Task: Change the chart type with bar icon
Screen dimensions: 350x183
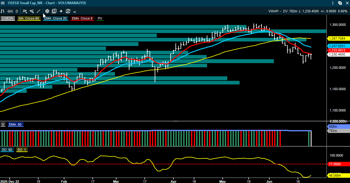Action: [3, 11]
